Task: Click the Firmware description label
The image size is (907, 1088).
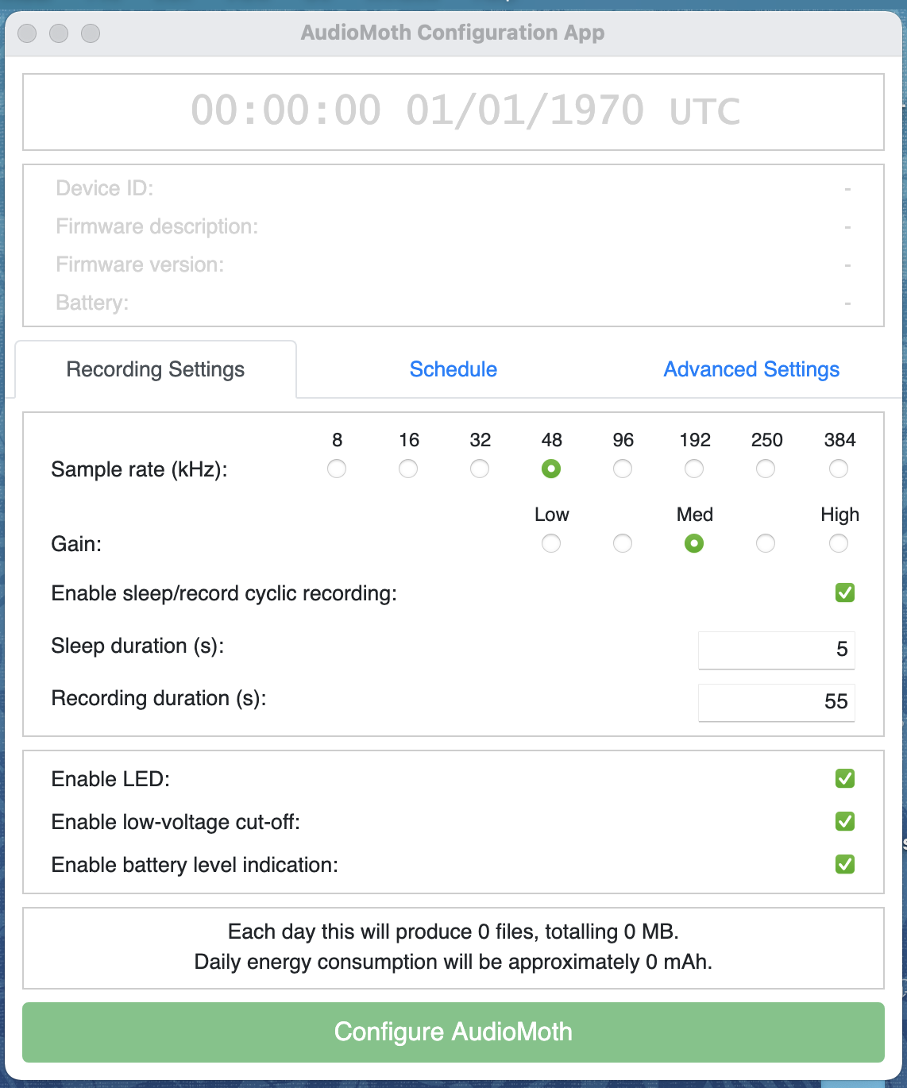Action: (157, 226)
